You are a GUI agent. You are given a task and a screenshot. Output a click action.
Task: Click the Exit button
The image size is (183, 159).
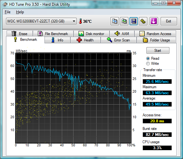pos(169,21)
